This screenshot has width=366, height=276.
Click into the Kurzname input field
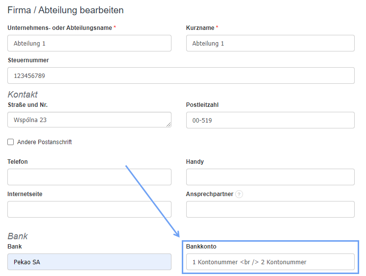tap(270, 43)
